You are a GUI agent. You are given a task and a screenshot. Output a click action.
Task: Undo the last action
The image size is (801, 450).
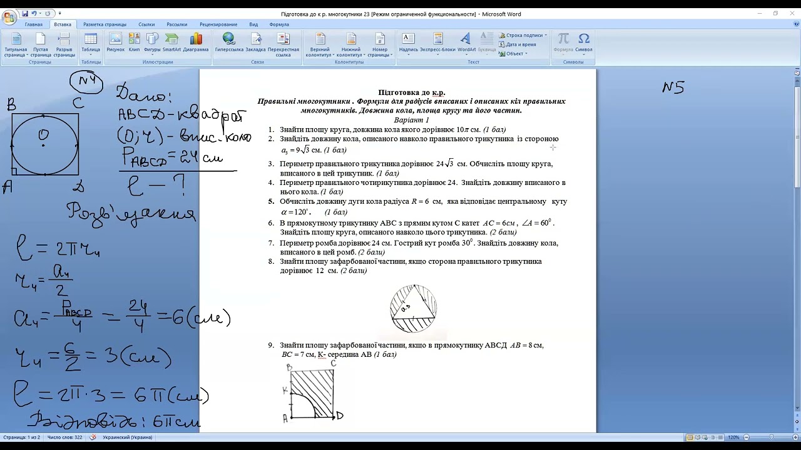pos(34,13)
